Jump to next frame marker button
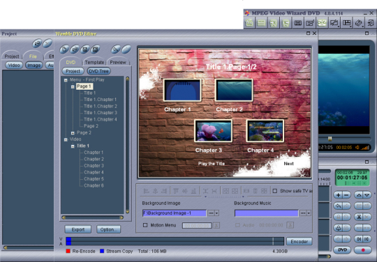Screen dimensions: 377x262 (x=367, y=239)
